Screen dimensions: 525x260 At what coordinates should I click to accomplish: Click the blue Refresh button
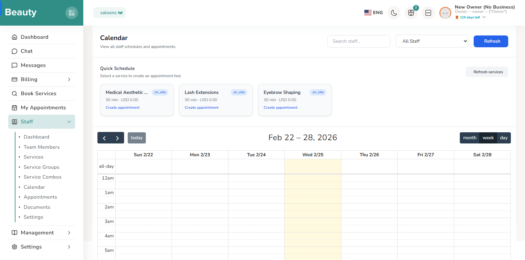(491, 41)
